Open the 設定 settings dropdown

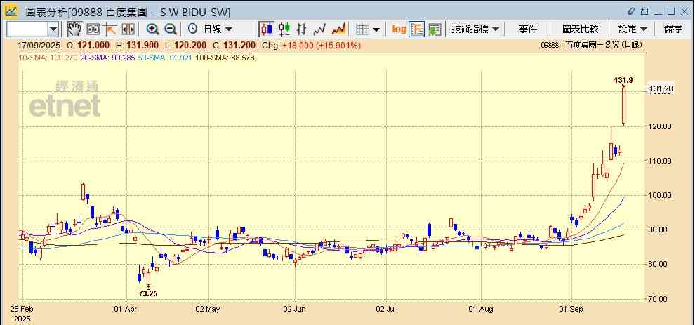pos(633,29)
